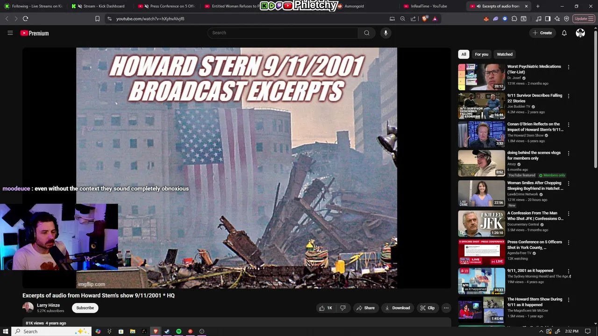This screenshot has width=598, height=336.
Task: Open Larry Hinze channel name link
Action: pos(49,305)
